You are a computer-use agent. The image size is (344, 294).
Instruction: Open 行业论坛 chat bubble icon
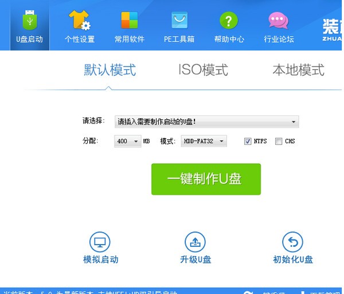click(x=279, y=21)
